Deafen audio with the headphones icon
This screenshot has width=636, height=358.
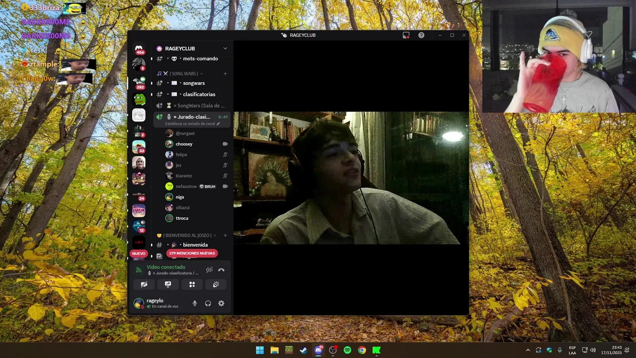coord(208,303)
